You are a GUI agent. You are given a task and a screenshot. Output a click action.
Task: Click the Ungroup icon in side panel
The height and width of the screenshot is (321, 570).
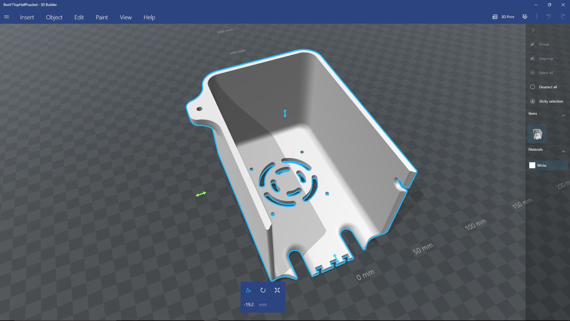click(533, 59)
